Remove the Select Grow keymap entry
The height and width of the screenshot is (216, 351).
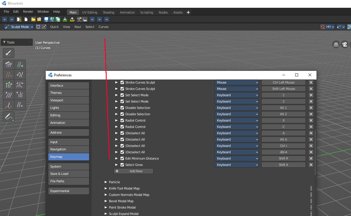[311, 165]
